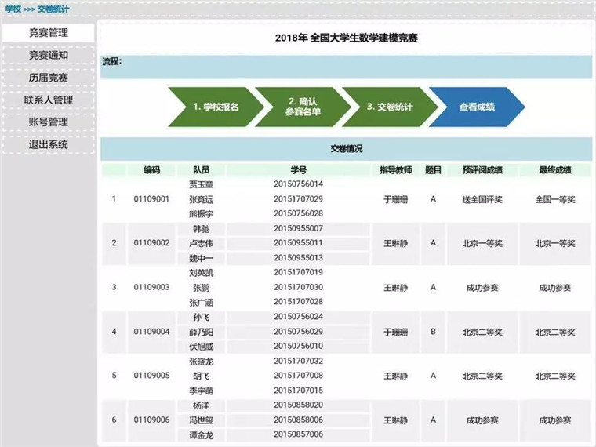Open 账号管理 sidebar item
This screenshot has height=447, width=596.
[x=49, y=122]
